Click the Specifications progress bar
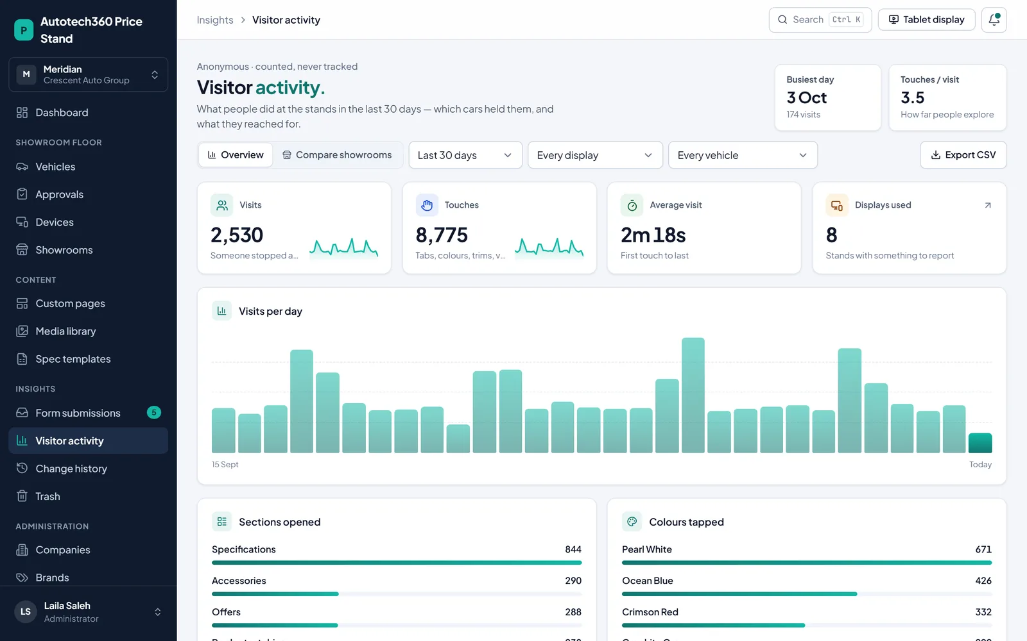 click(397, 563)
